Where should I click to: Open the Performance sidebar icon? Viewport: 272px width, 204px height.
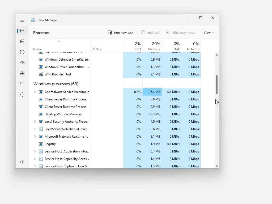click(22, 41)
